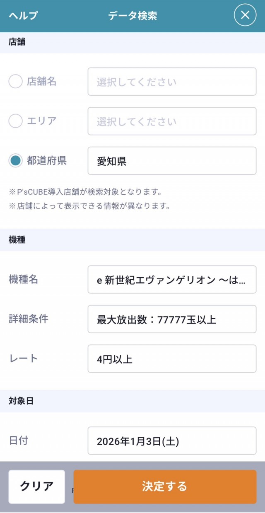The width and height of the screenshot is (265, 513).
Task: Select the 店舗名 radio button
Action: [16, 82]
